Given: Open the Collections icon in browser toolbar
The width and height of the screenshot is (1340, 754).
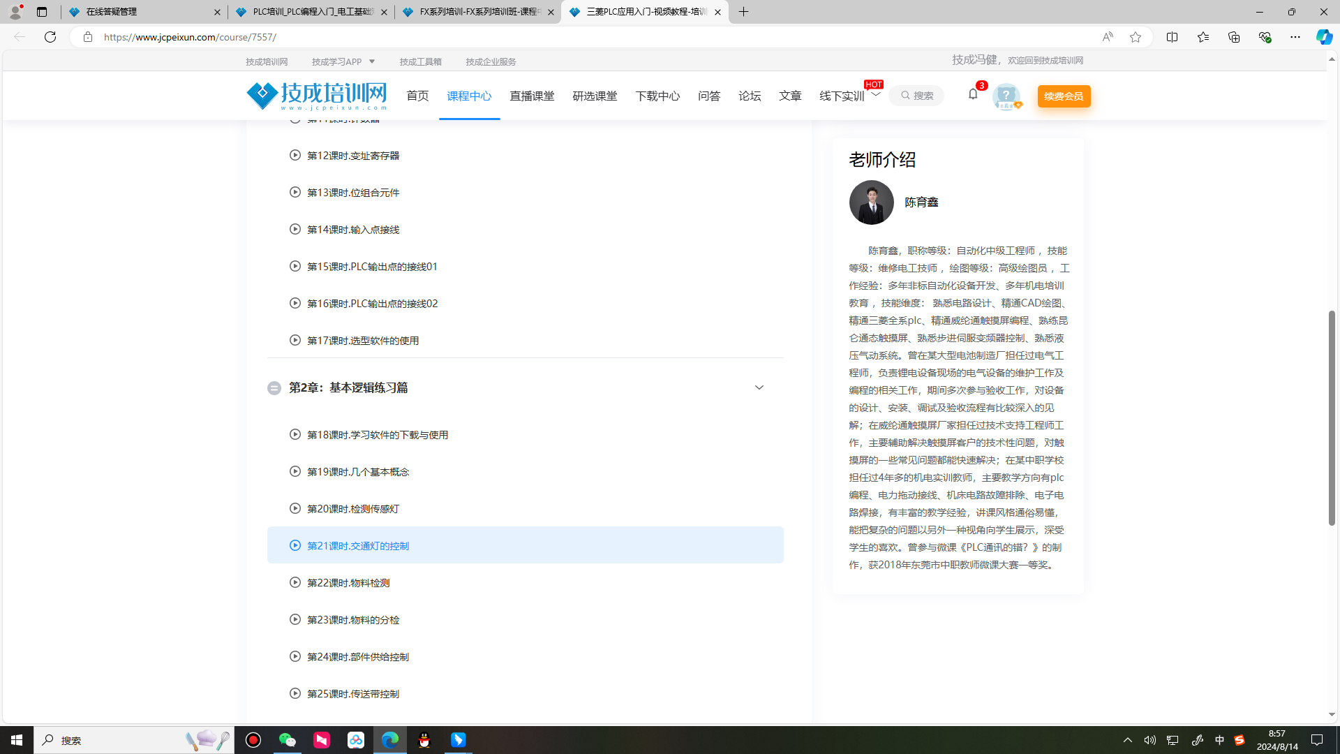Looking at the screenshot, I should point(1233,37).
